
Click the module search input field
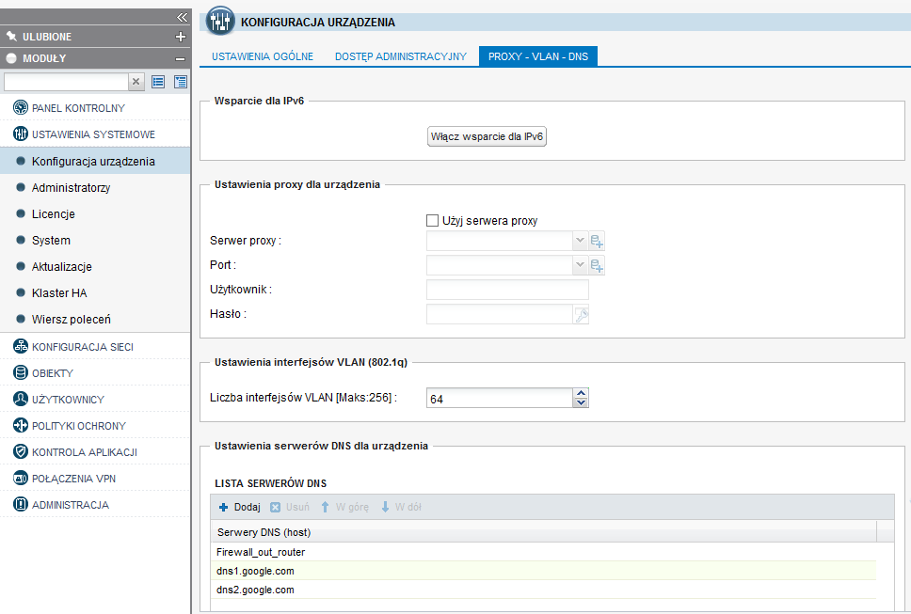[66, 82]
